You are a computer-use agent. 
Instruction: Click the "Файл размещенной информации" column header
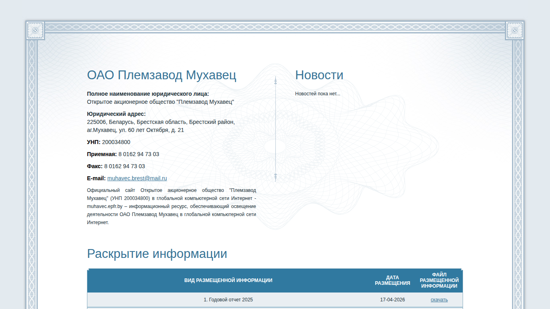439,280
